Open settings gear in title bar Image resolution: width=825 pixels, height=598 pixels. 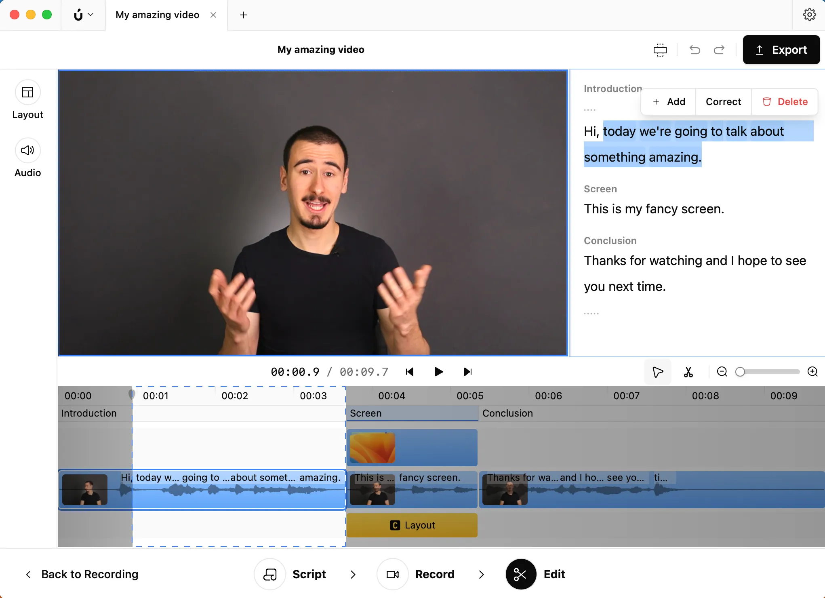coord(809,15)
